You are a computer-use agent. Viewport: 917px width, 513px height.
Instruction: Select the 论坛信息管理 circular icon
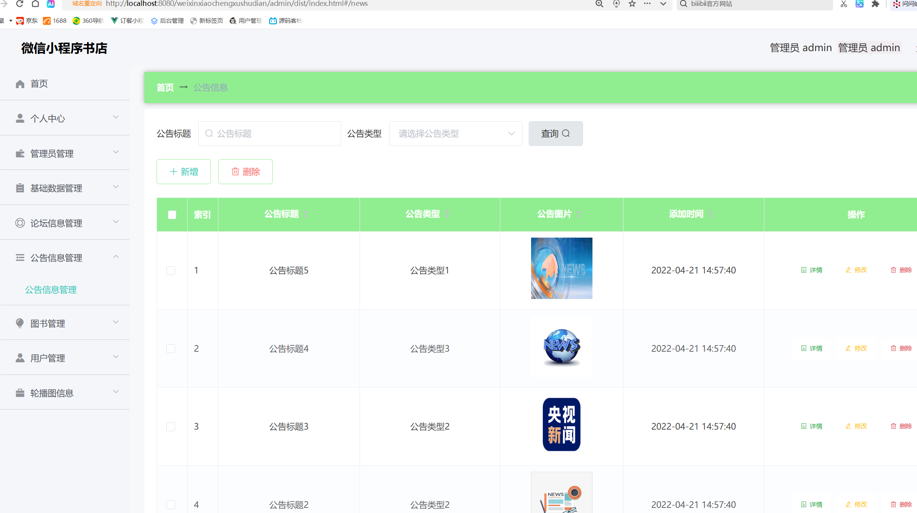tap(20, 223)
